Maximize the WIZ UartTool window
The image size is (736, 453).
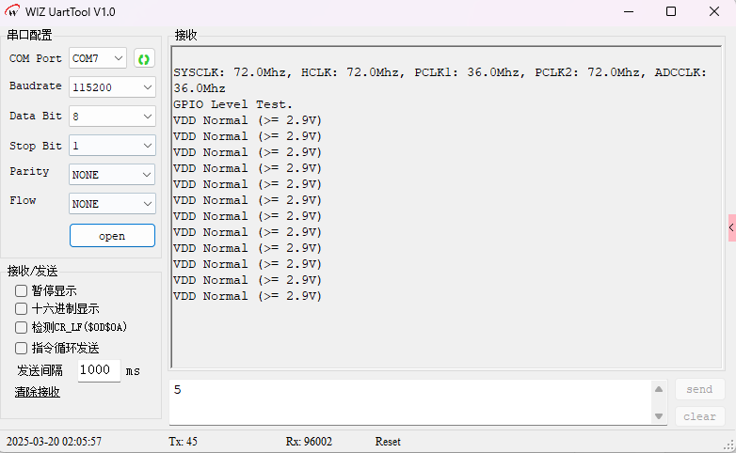(671, 11)
